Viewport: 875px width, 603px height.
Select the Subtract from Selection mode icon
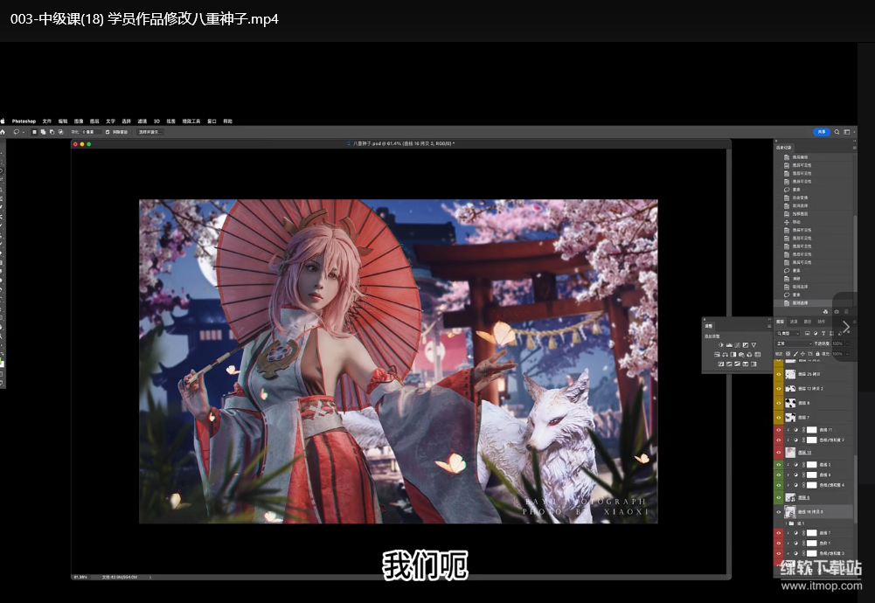point(52,132)
